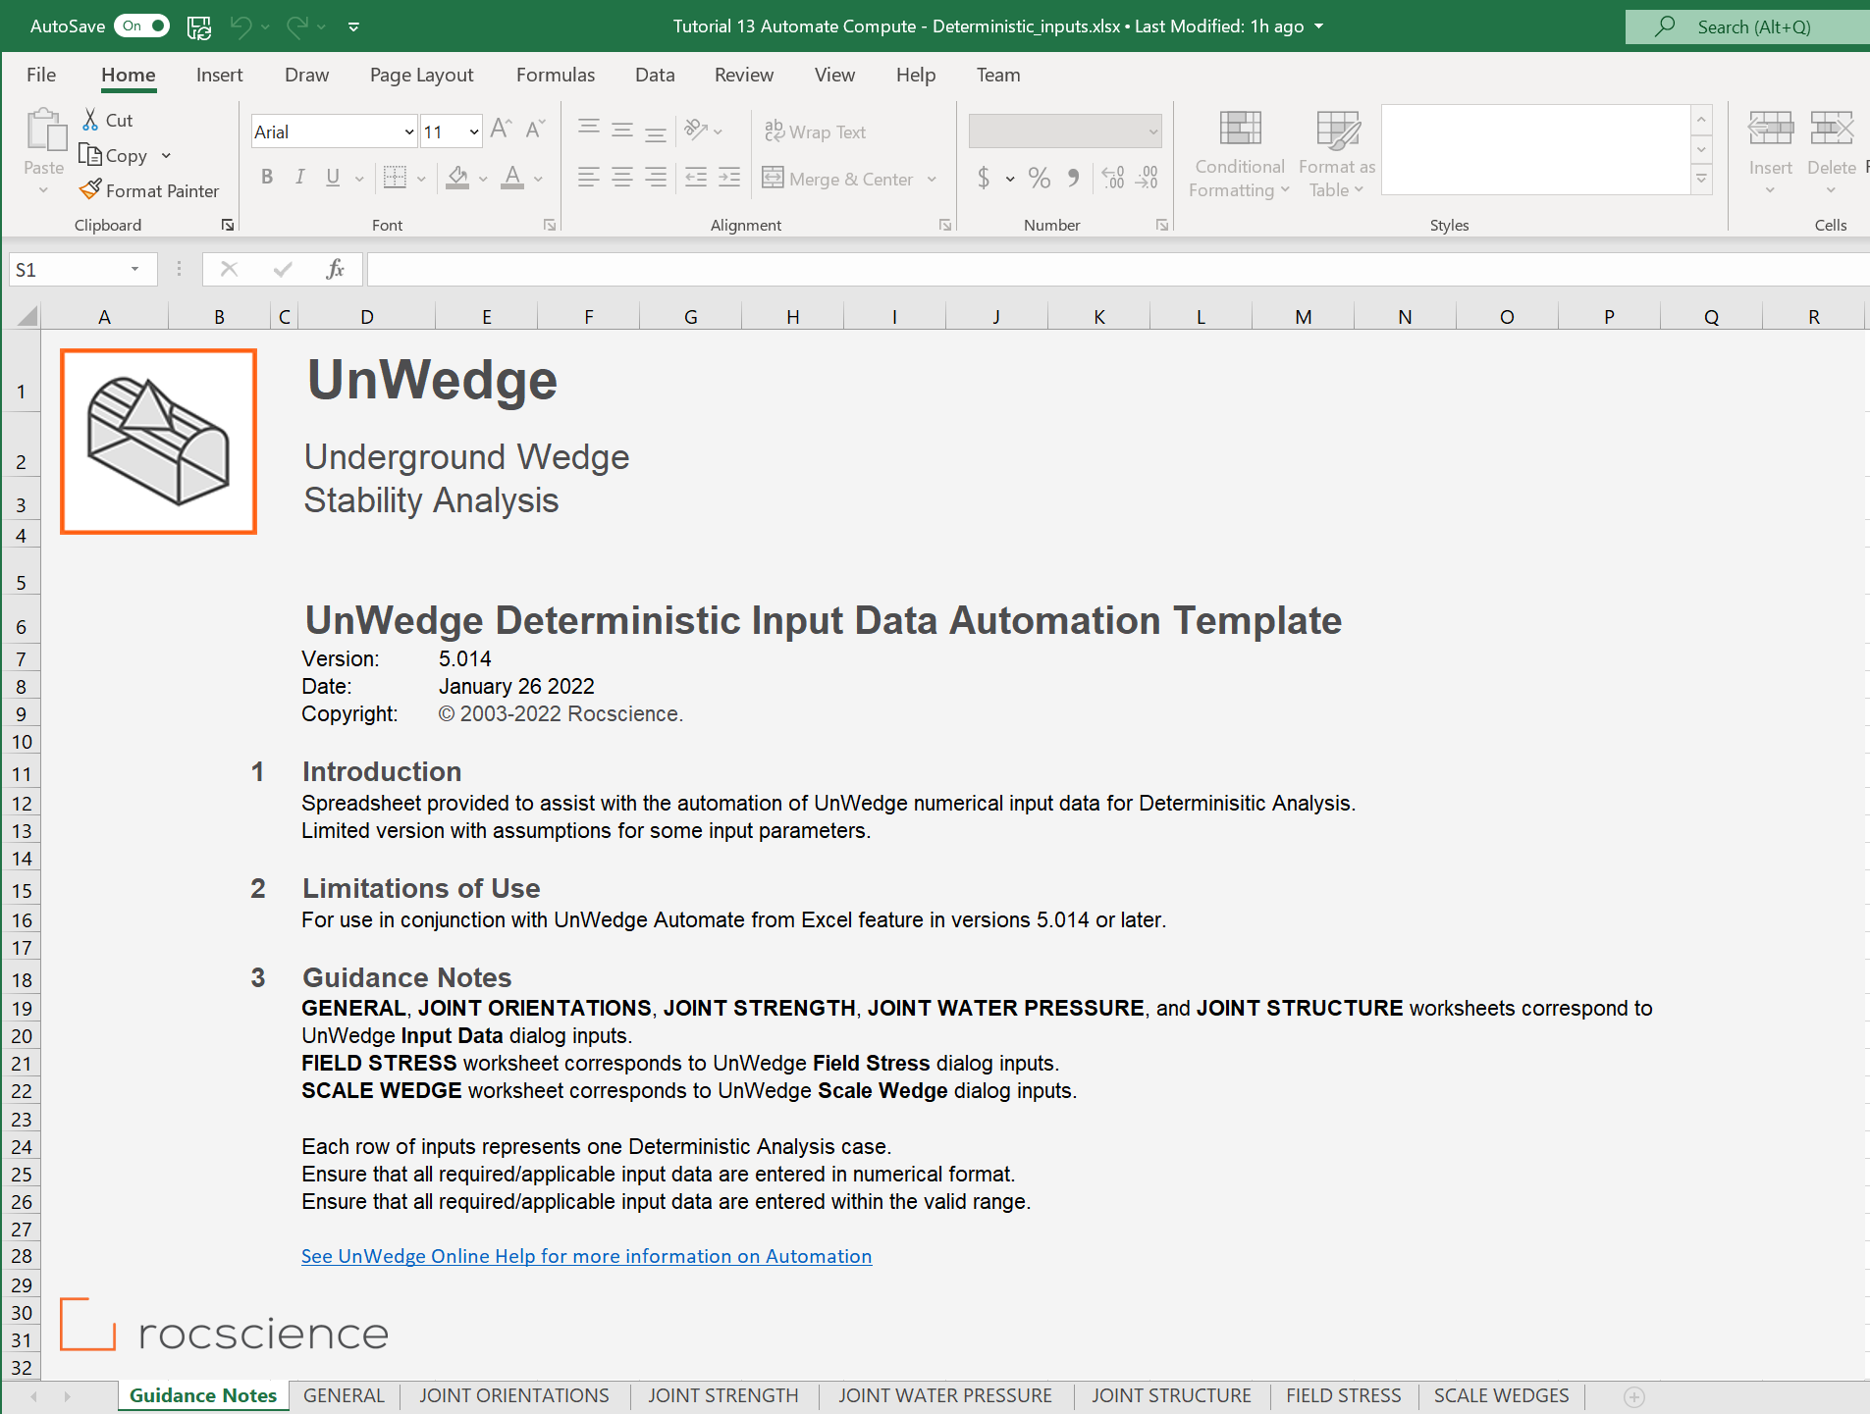Open the font size 11 dropdown

(x=474, y=131)
